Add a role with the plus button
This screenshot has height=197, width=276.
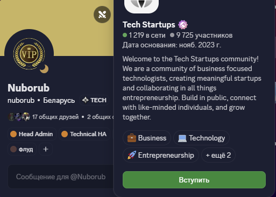(46, 149)
